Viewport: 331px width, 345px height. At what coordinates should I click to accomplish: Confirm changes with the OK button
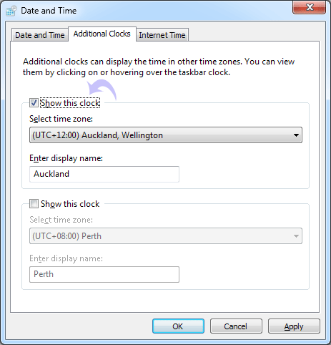(x=178, y=326)
